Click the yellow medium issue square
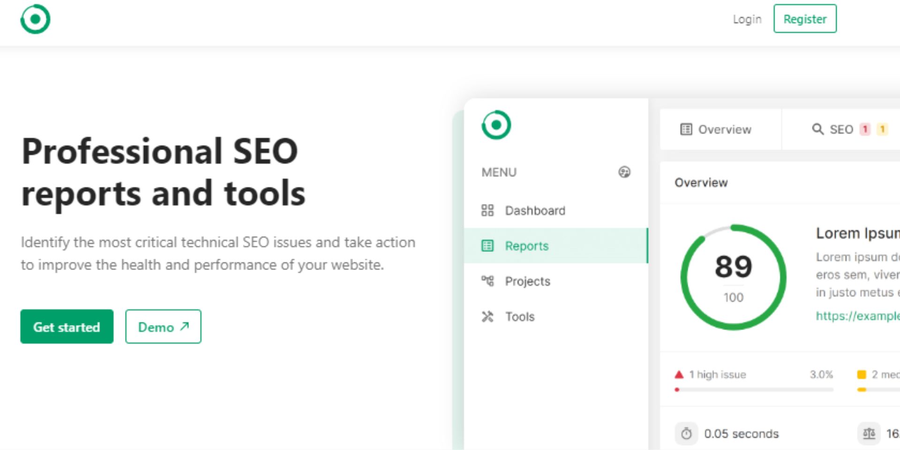900x450 pixels. tap(861, 375)
